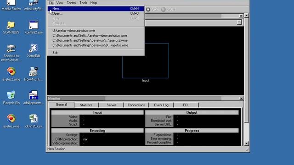
Task: Launch the XetoolEdit desktop shortcut
Action: [34, 51]
